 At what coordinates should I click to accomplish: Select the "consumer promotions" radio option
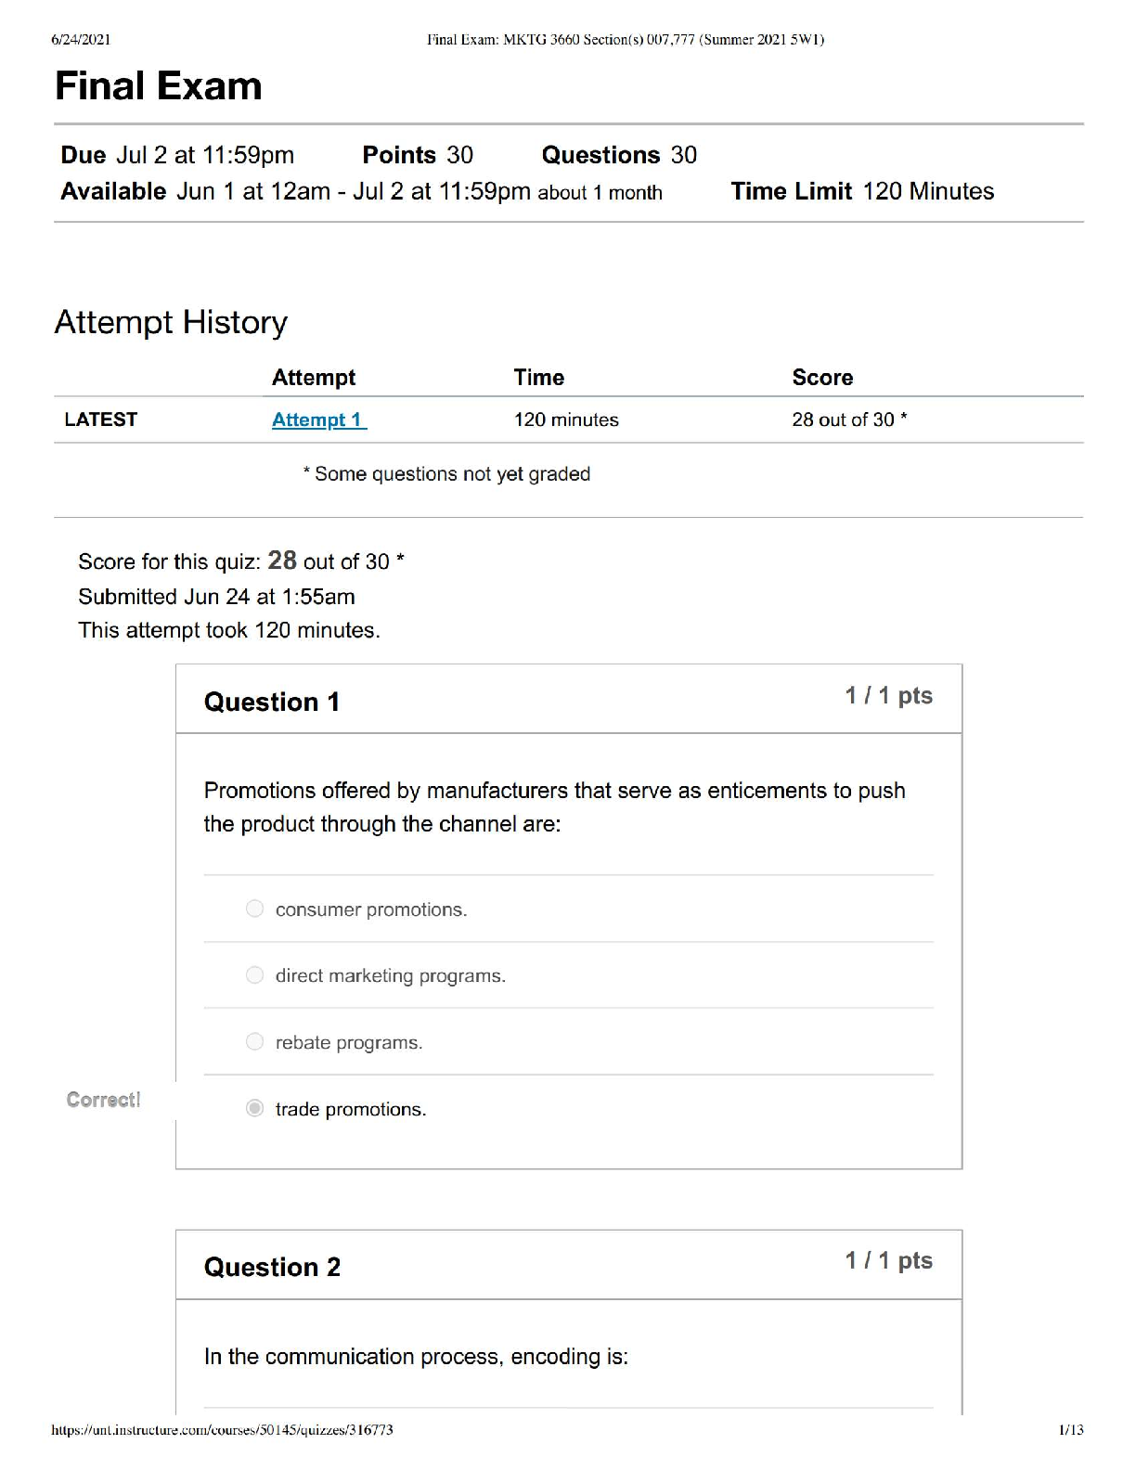[255, 909]
